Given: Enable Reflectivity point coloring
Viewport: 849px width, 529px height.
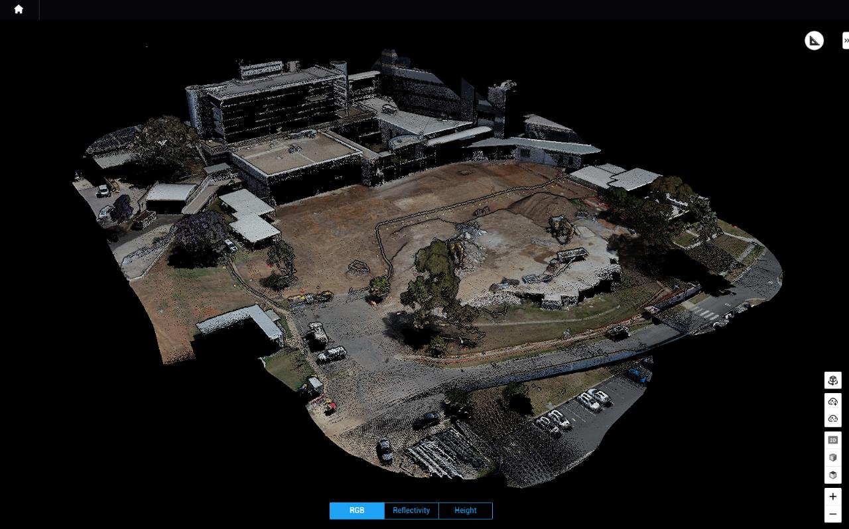Looking at the screenshot, I should 411,510.
